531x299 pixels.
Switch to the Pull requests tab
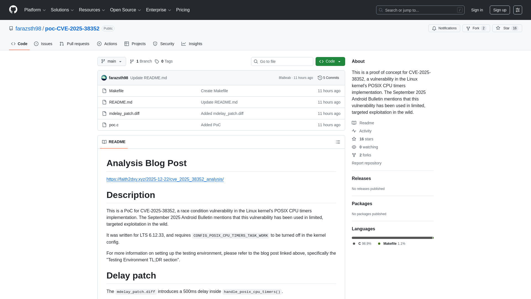(x=74, y=44)
